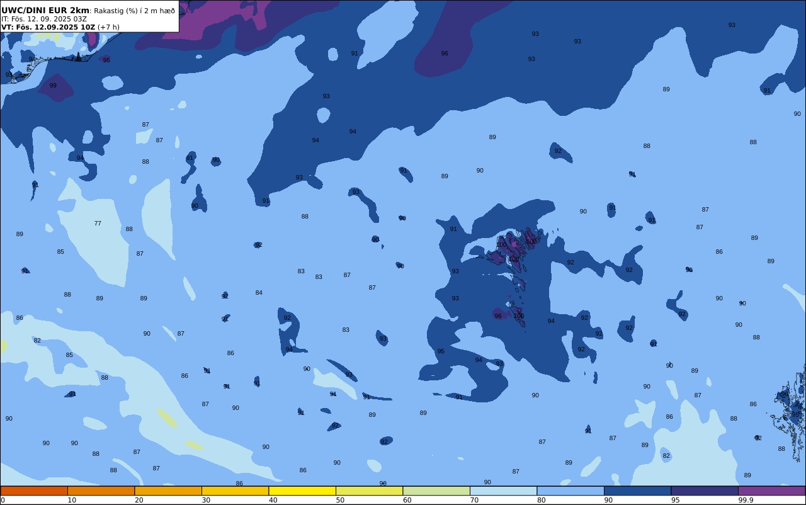Image resolution: width=806 pixels, height=505 pixels.
Task: Click the 40–50 % bright yellow legend swatch
Action: [302, 491]
